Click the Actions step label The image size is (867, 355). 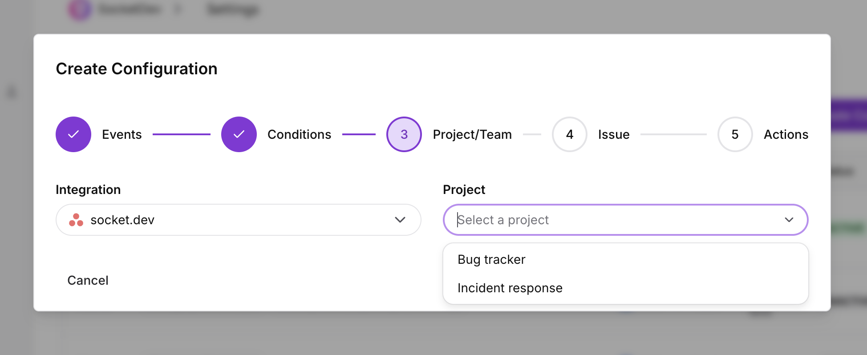pyautogui.click(x=786, y=134)
